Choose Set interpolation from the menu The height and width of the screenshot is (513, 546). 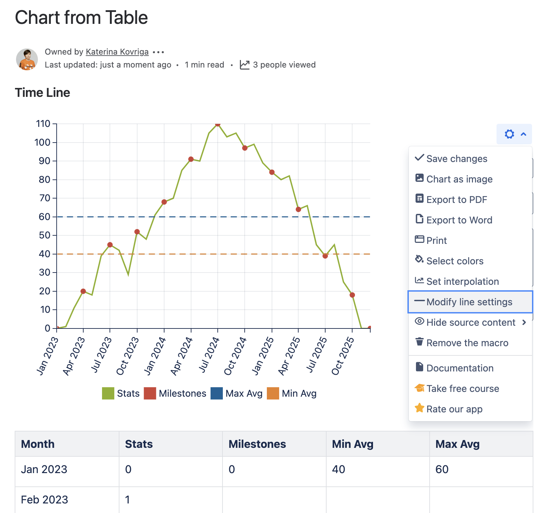click(462, 281)
